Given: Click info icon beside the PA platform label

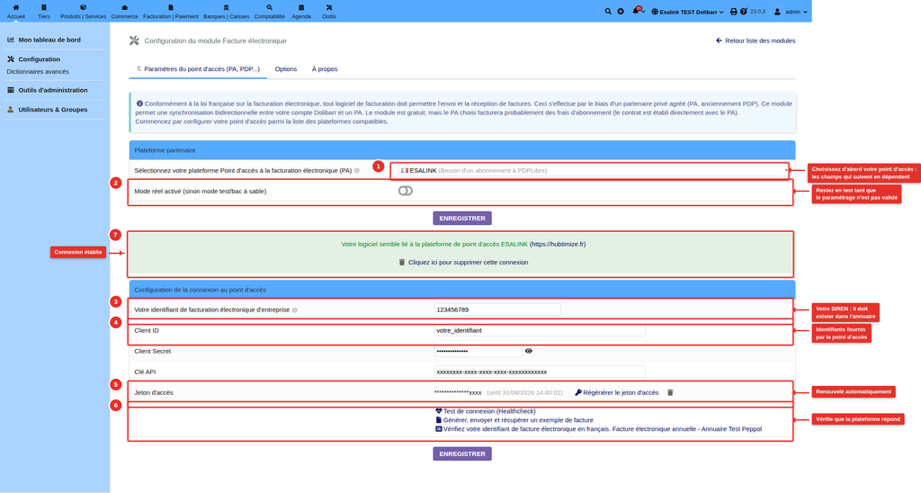Looking at the screenshot, I should (x=356, y=171).
